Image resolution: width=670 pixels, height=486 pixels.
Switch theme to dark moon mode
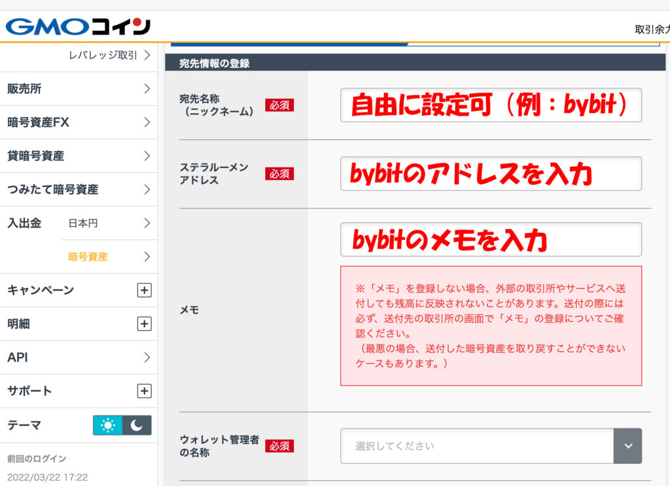pos(137,425)
